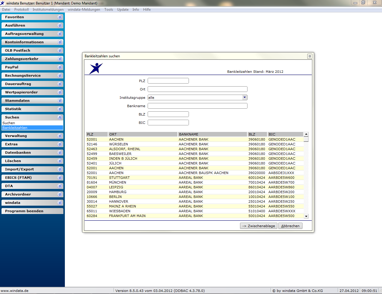Expand the Auftragsverwaltung section
This screenshot has height=294, width=382.
32,34
